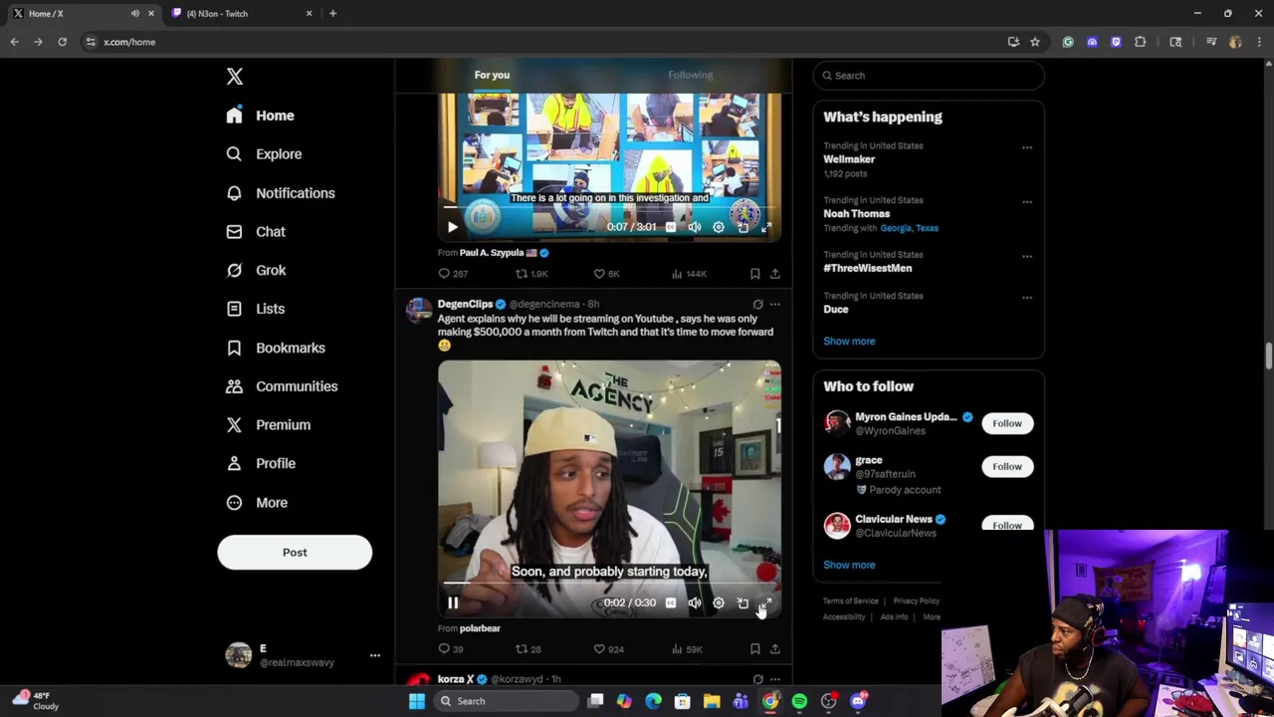
Task: Seek the DegenClips video progress bar
Action: (x=609, y=583)
